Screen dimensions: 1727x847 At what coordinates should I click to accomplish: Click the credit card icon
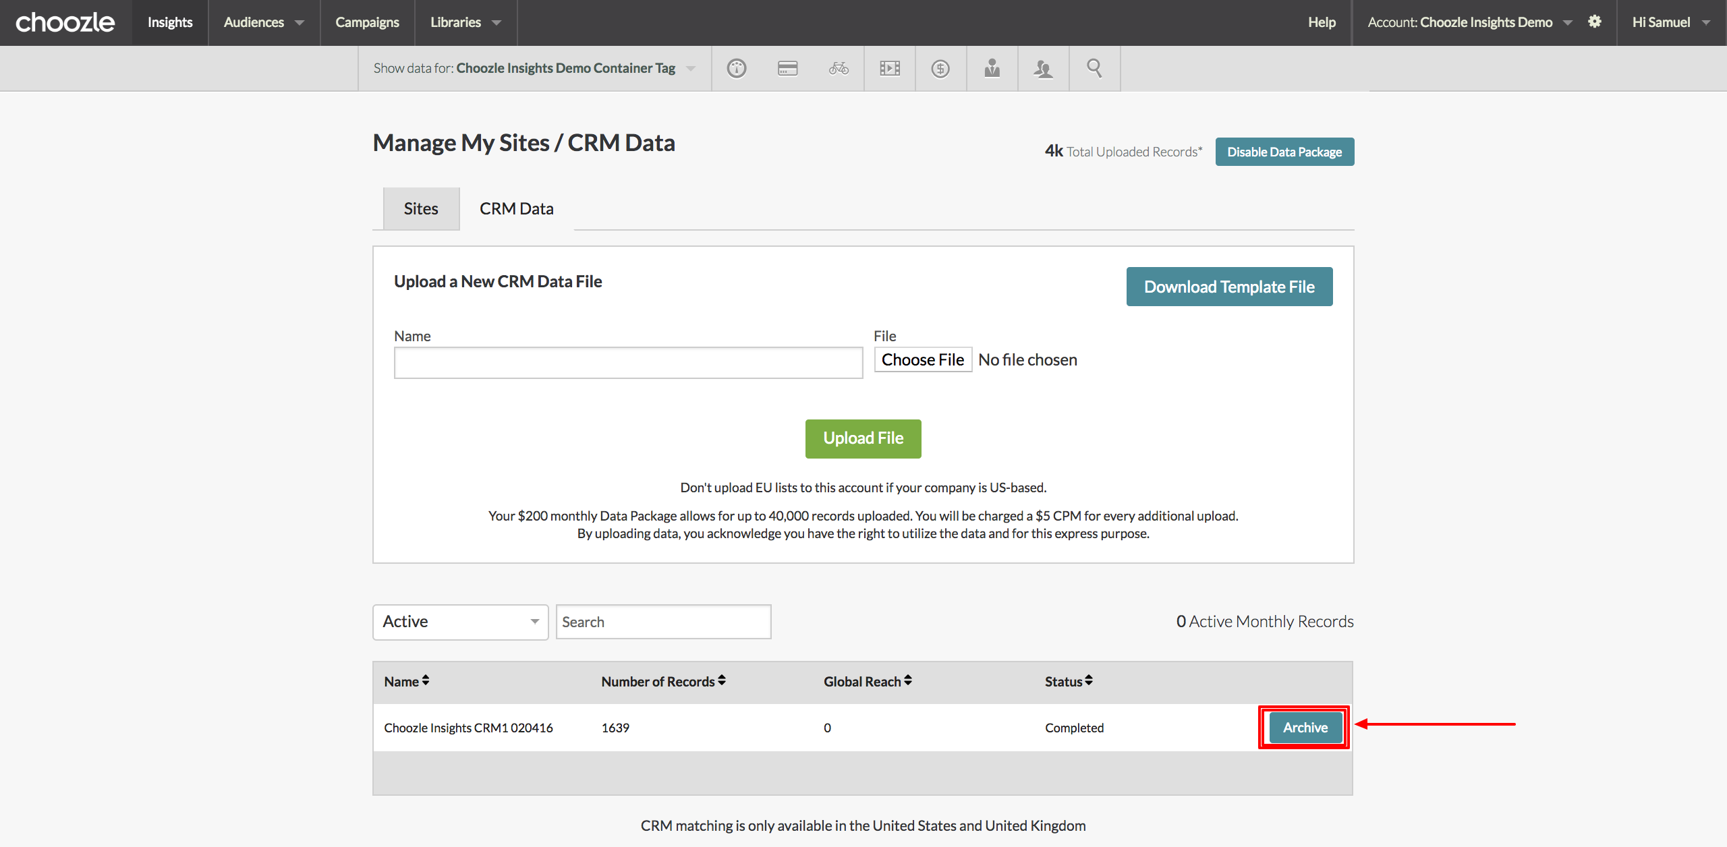pyautogui.click(x=787, y=68)
